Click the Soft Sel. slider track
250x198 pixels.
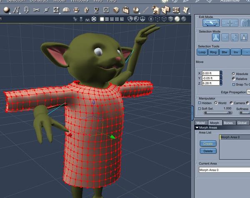218,112
